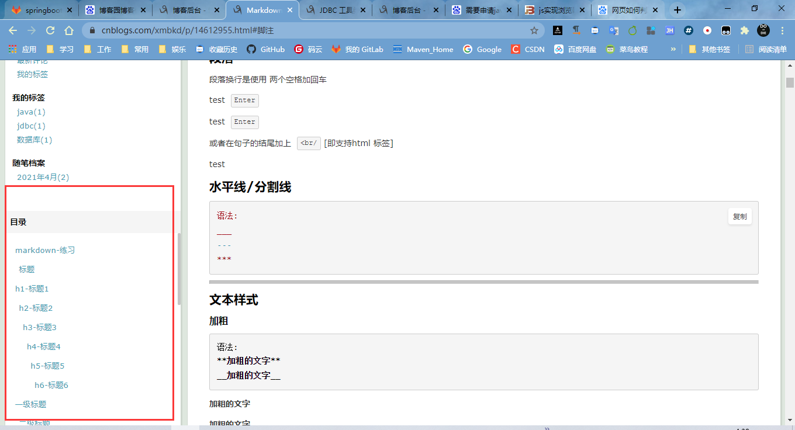795x430 pixels.
Task: Open the jdbc(1) tag link
Action: coord(31,126)
